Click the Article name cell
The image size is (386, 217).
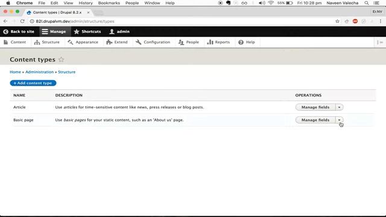(x=19, y=107)
